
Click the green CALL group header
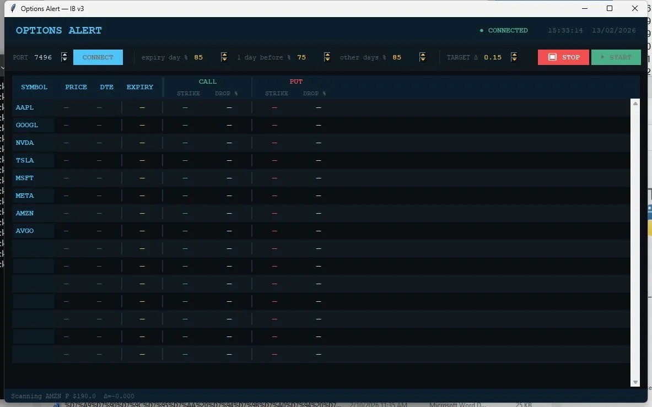207,82
